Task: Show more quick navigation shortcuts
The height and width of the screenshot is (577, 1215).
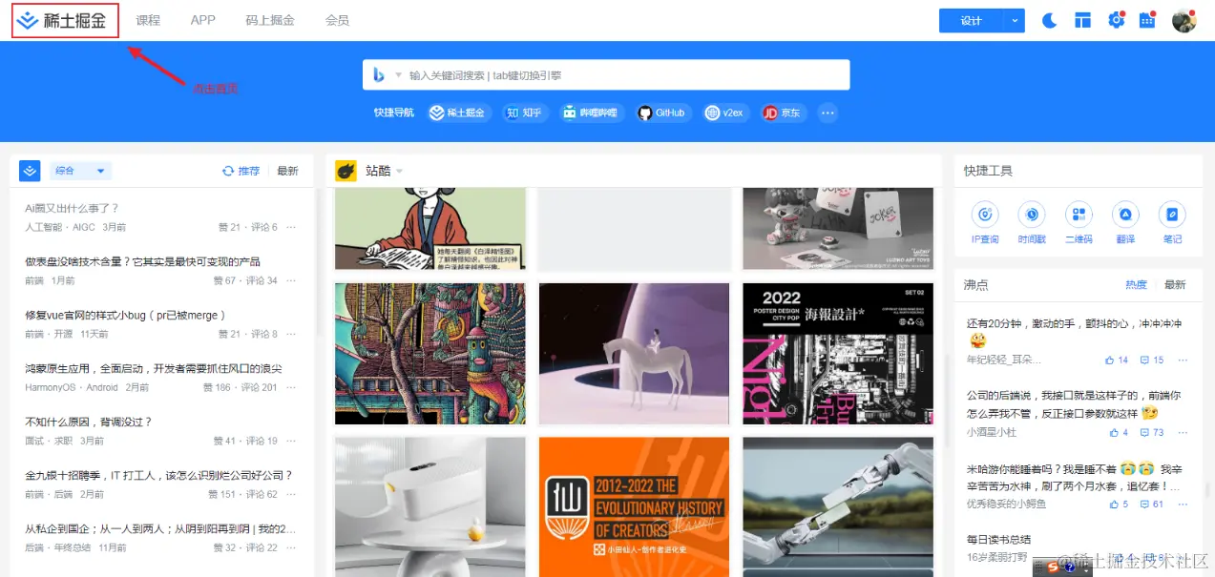Action: click(827, 113)
